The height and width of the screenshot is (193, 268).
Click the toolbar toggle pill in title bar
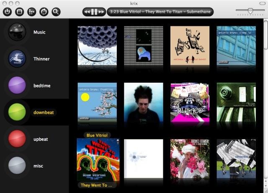point(263,3)
